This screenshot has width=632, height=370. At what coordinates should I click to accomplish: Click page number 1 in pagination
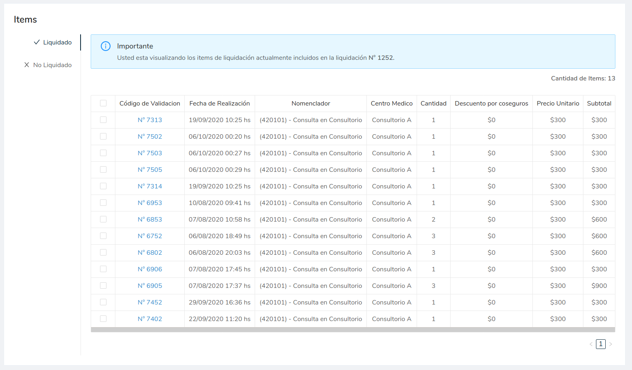[600, 344]
